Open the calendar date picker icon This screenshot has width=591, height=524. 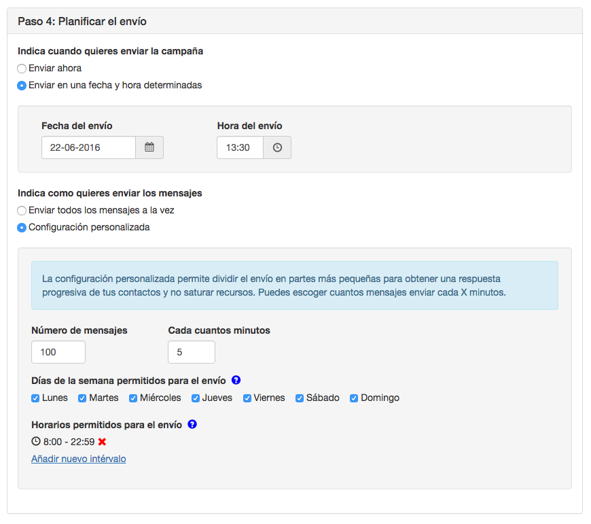pos(149,147)
